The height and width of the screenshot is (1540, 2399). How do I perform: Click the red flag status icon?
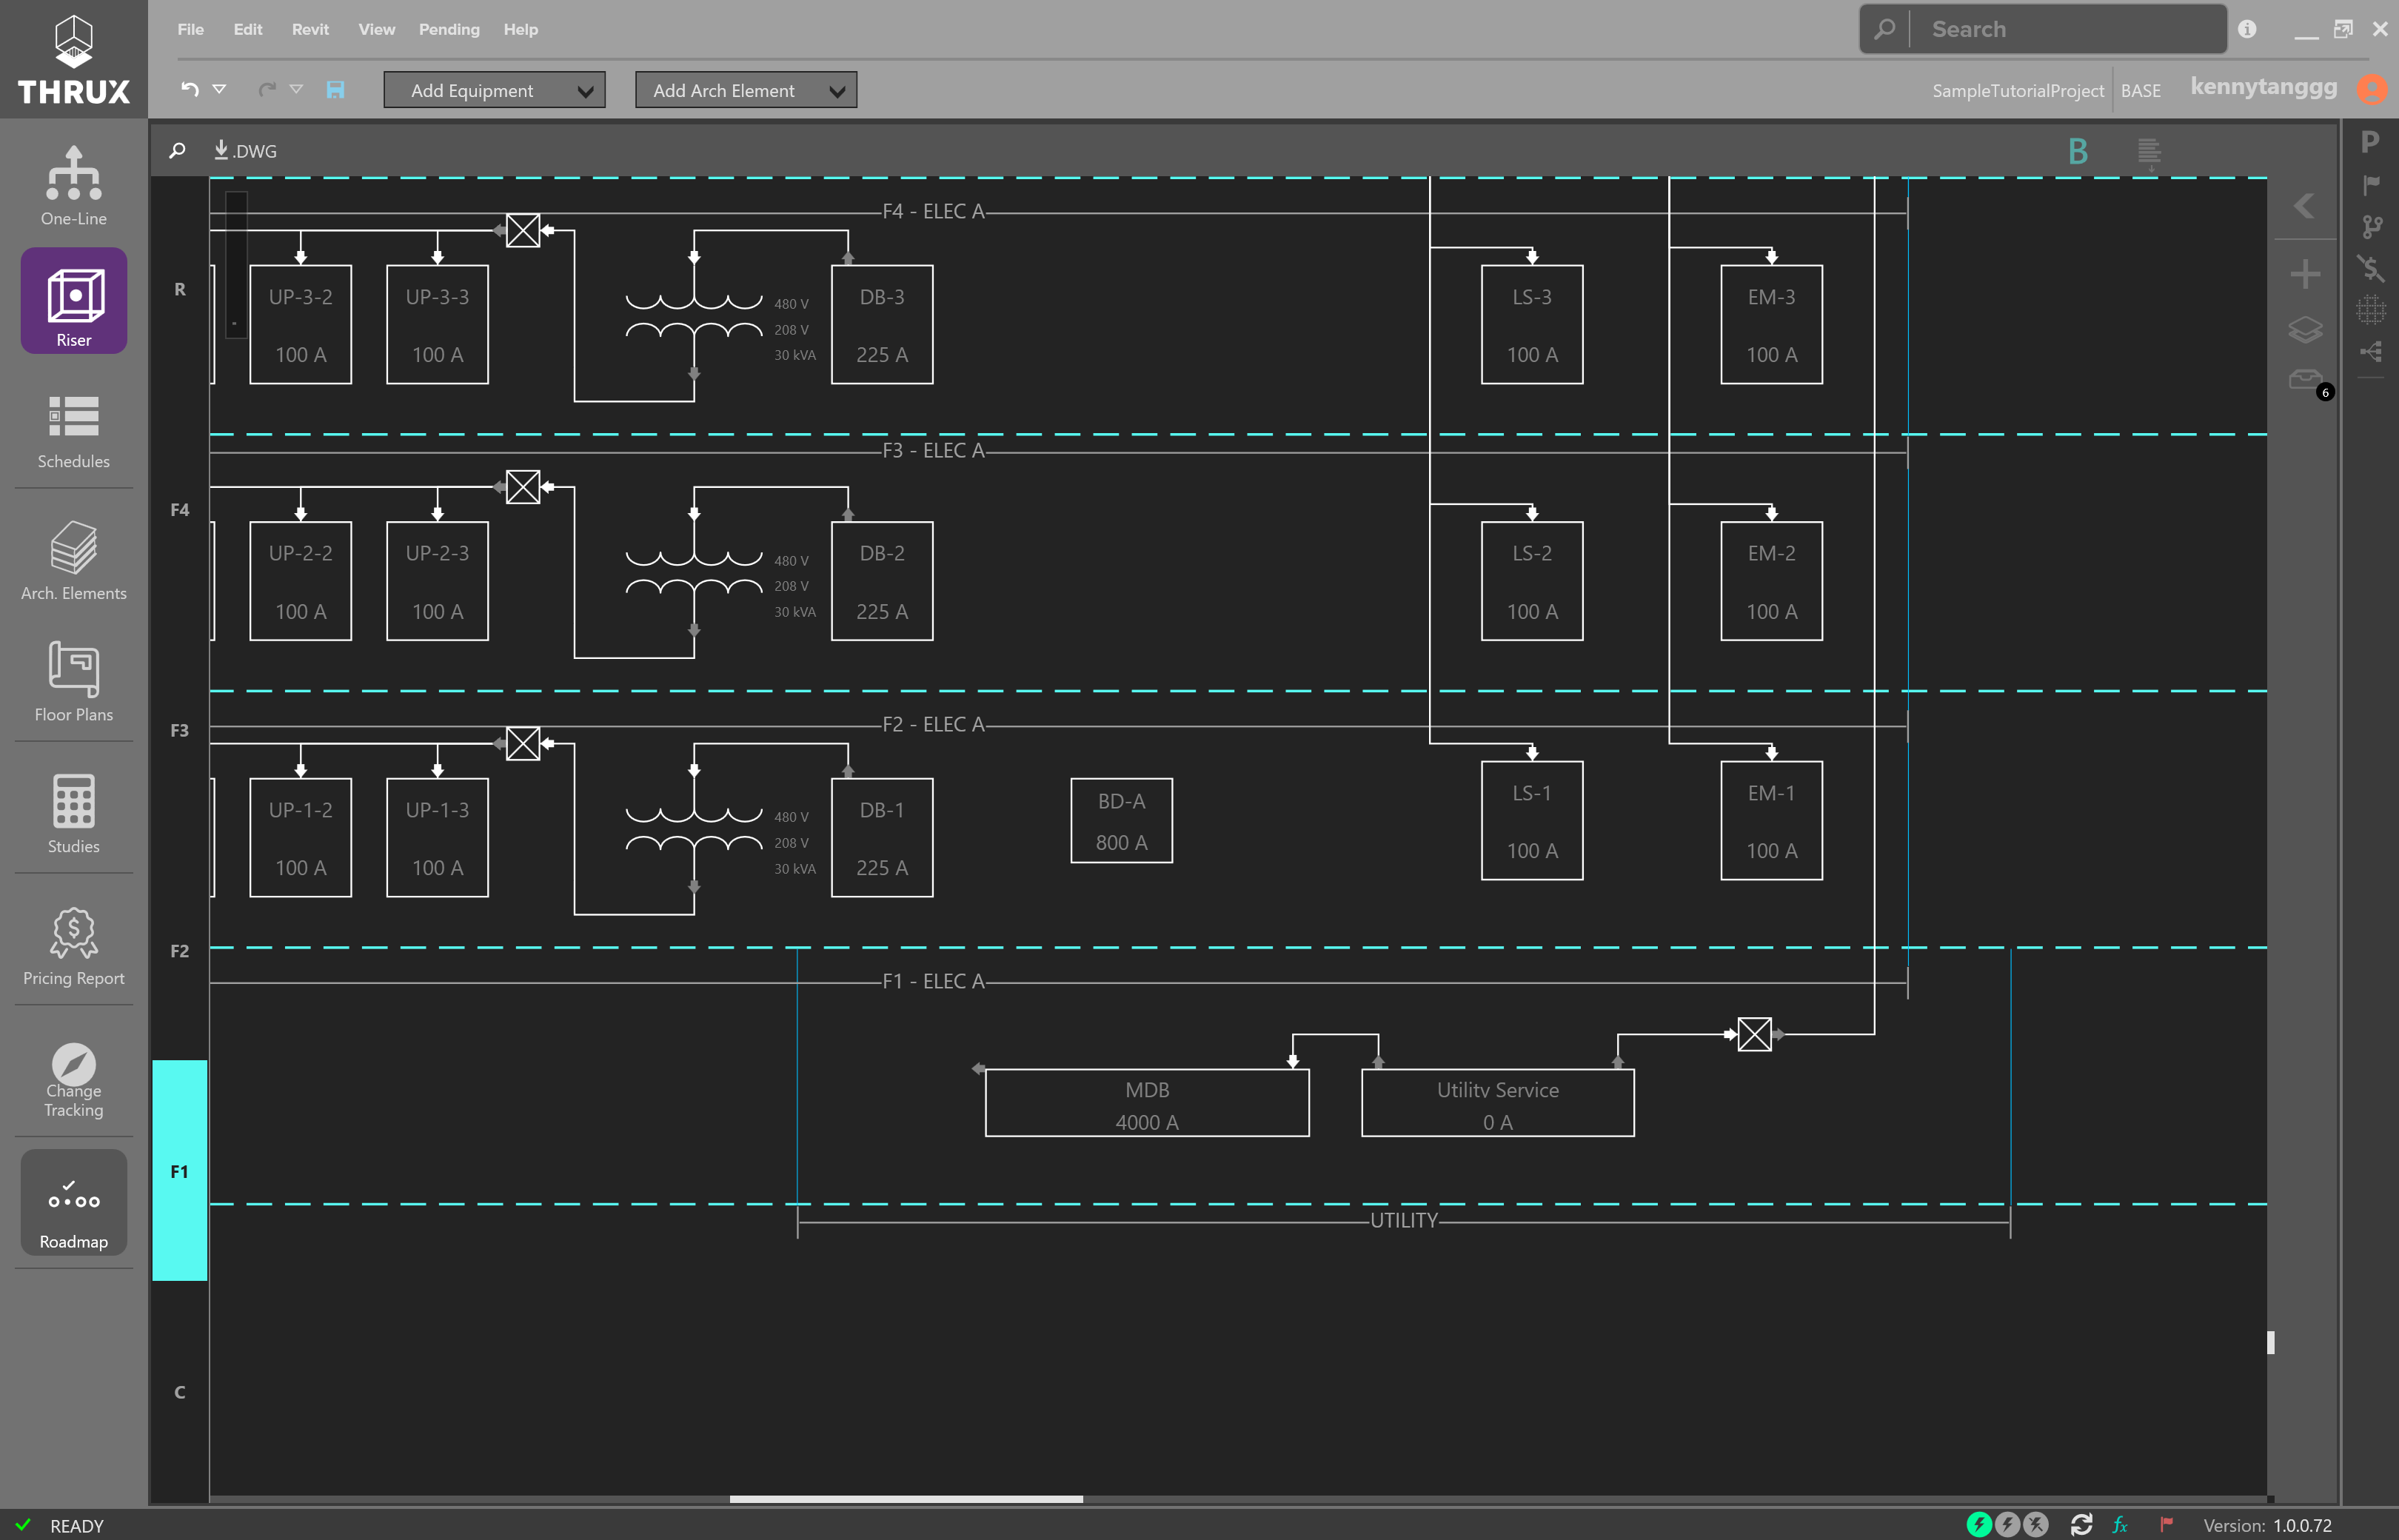tap(2166, 1525)
